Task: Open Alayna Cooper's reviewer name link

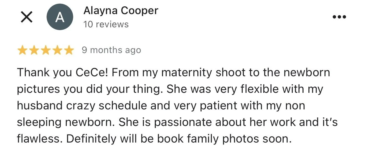Action: point(121,11)
